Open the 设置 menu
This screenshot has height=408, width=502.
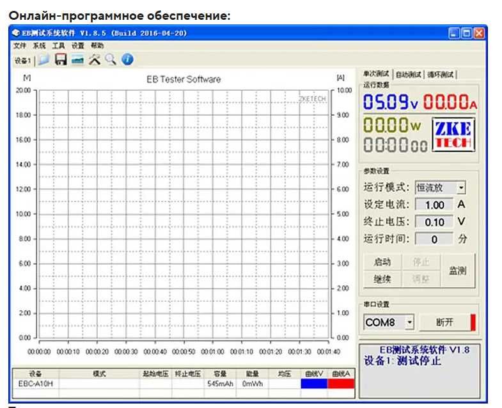[x=78, y=46]
